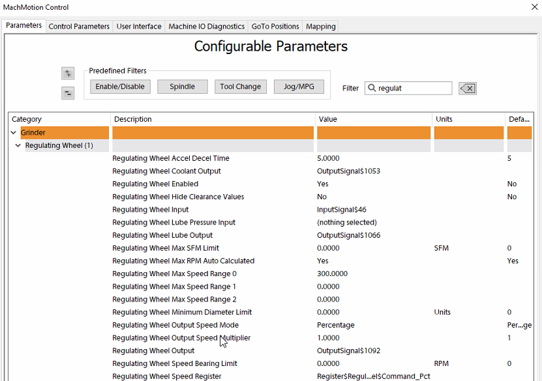Sort by the Description column header

pos(212,119)
